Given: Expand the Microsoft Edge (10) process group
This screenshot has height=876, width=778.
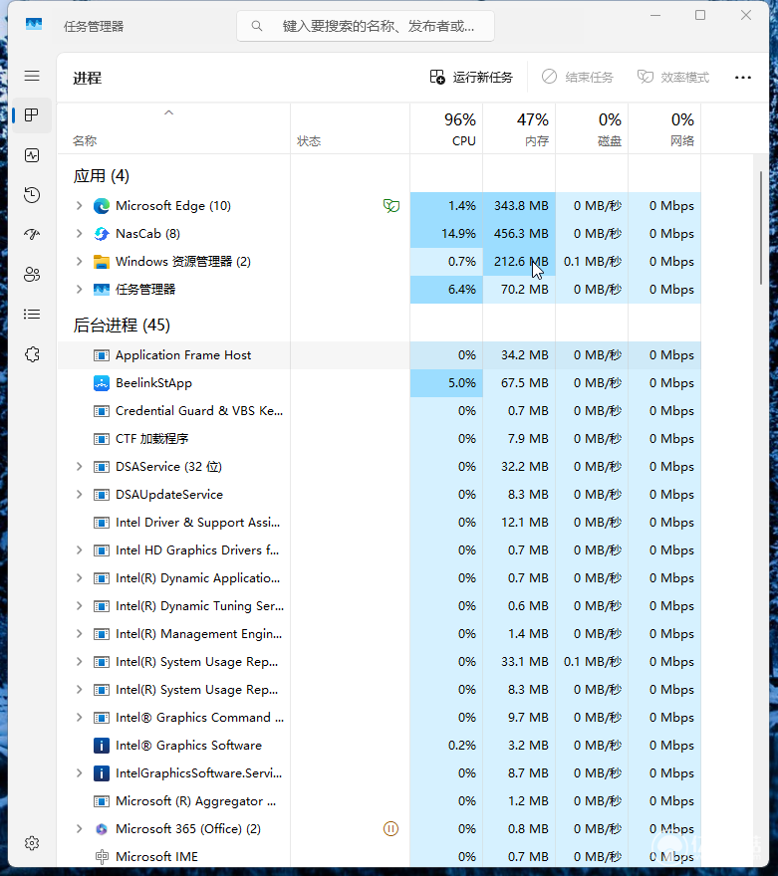Looking at the screenshot, I should [80, 206].
